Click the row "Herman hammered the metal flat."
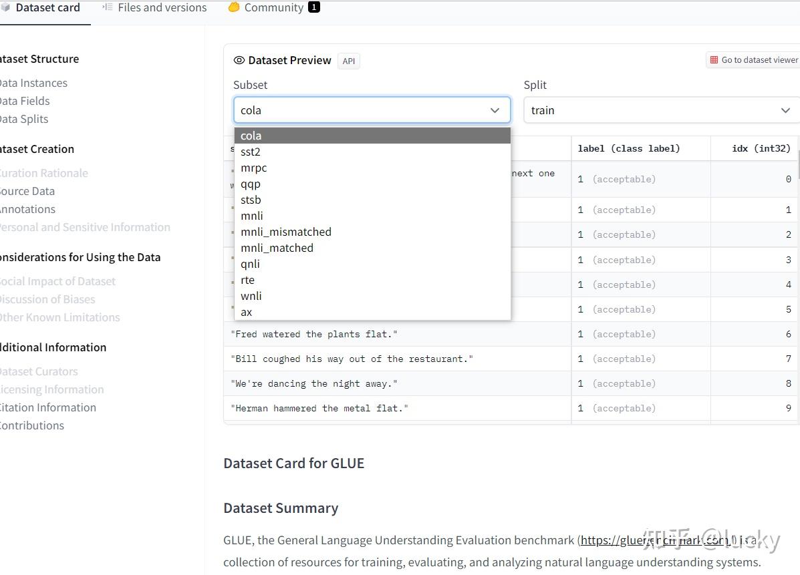 pos(511,408)
